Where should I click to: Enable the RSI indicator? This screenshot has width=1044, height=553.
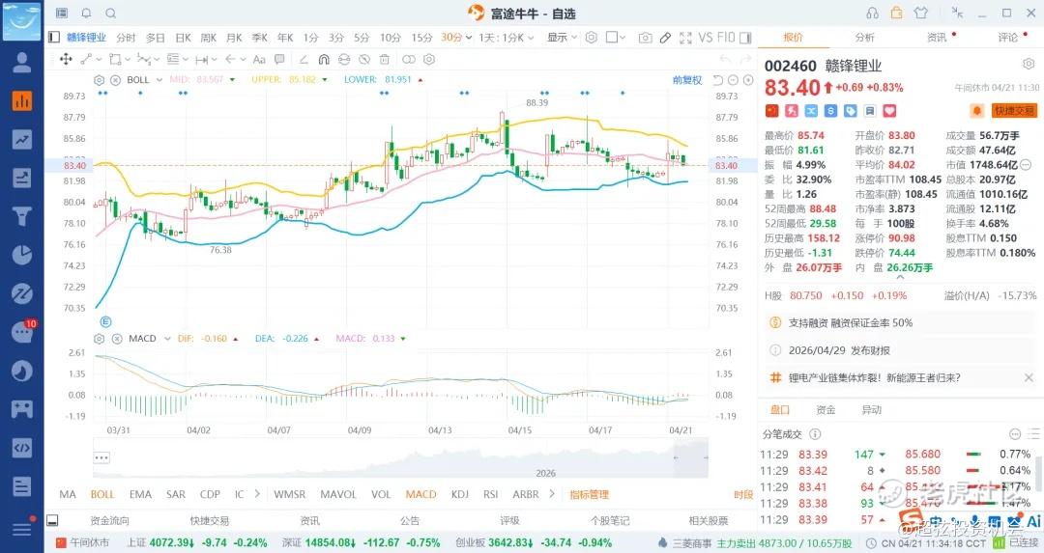[491, 494]
